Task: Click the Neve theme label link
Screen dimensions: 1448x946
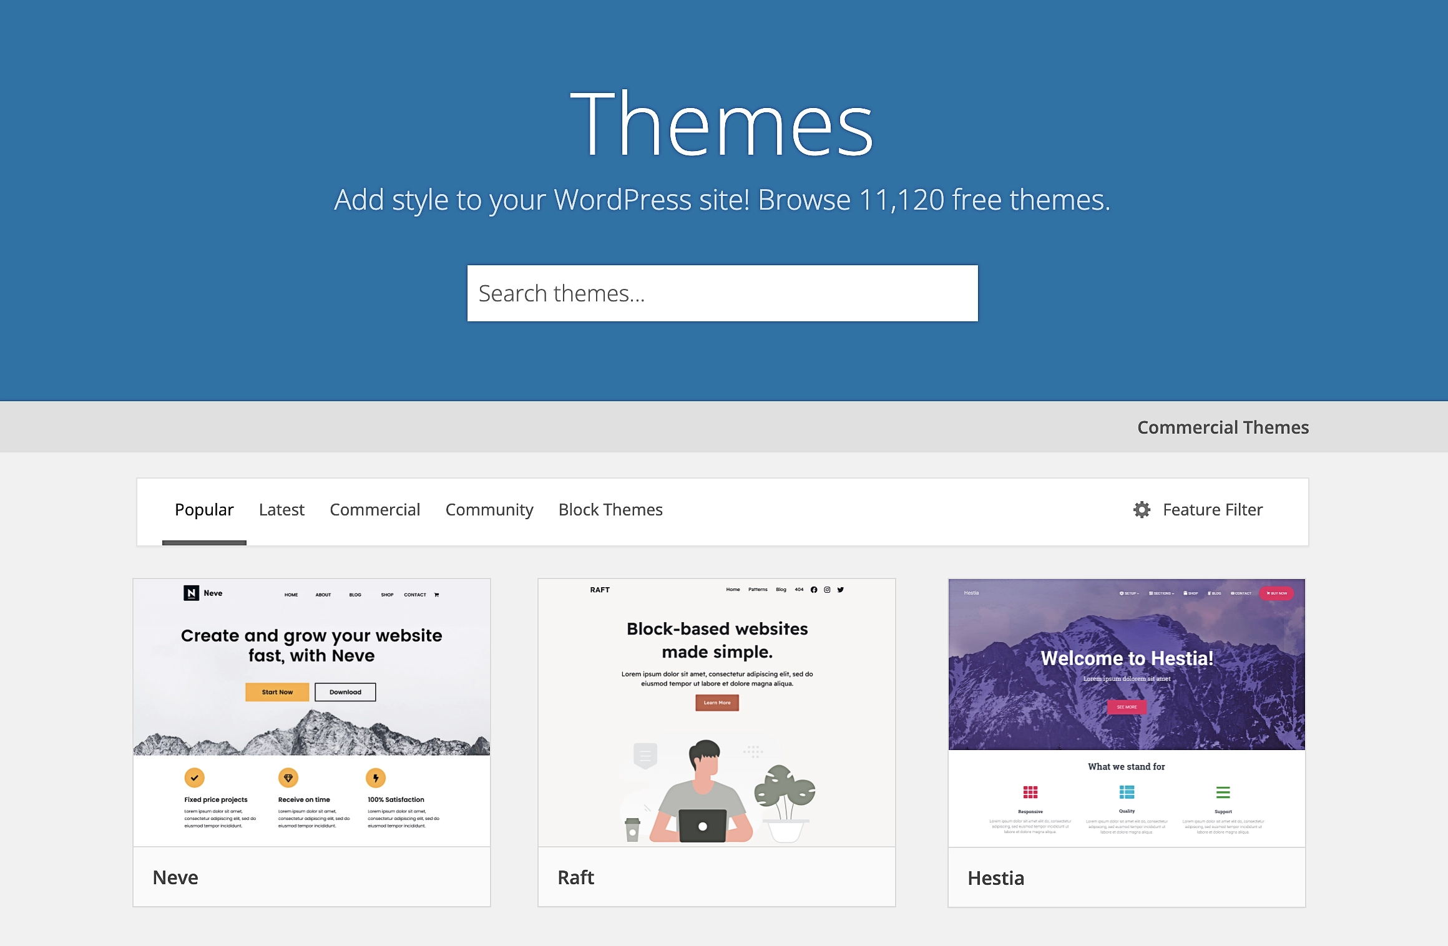Action: tap(177, 876)
